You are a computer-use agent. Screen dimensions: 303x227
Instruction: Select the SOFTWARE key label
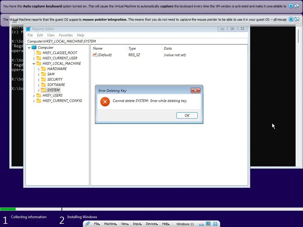pyautogui.click(x=56, y=85)
